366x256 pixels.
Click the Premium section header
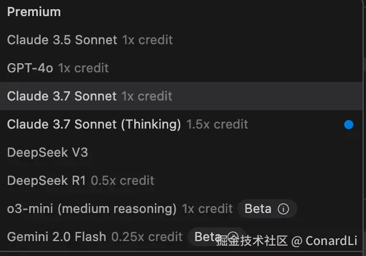tap(34, 12)
